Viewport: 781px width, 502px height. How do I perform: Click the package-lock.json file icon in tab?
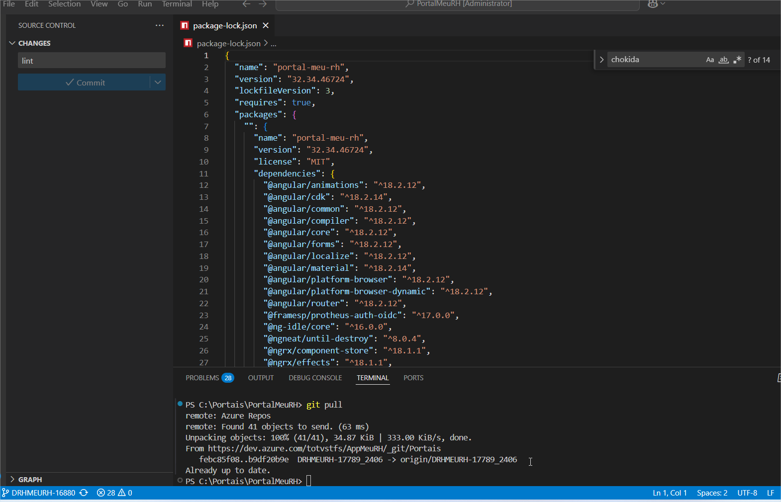pyautogui.click(x=185, y=25)
